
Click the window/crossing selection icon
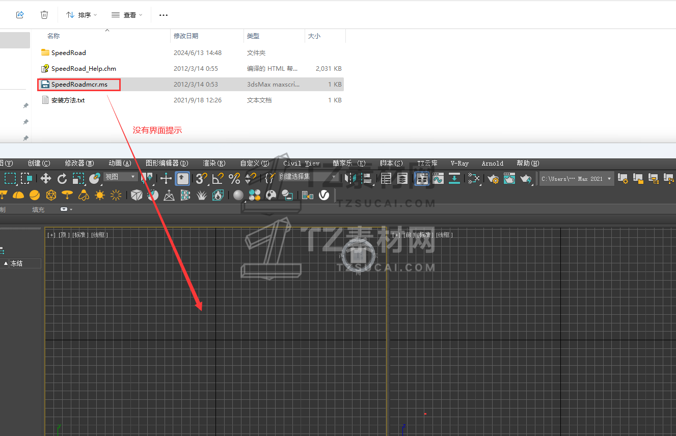tap(26, 178)
